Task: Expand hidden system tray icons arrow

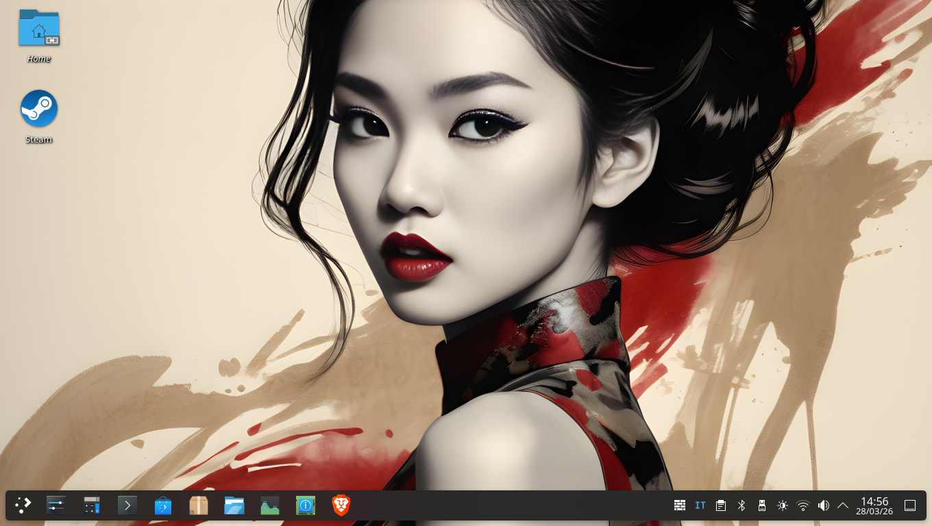Action: (843, 505)
